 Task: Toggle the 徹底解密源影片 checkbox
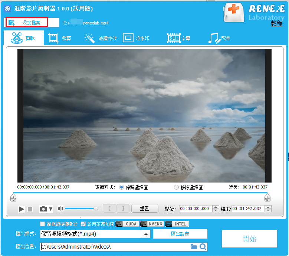coord(43,224)
